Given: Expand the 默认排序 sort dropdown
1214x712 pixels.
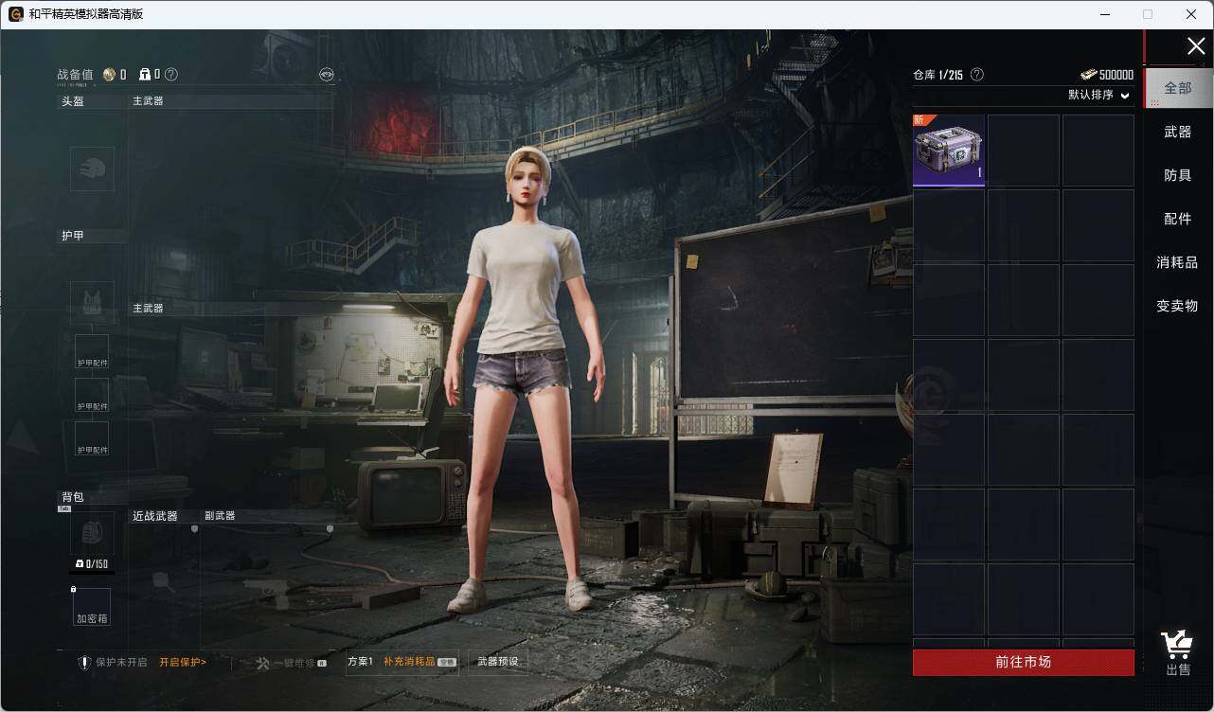Looking at the screenshot, I should (x=1098, y=96).
